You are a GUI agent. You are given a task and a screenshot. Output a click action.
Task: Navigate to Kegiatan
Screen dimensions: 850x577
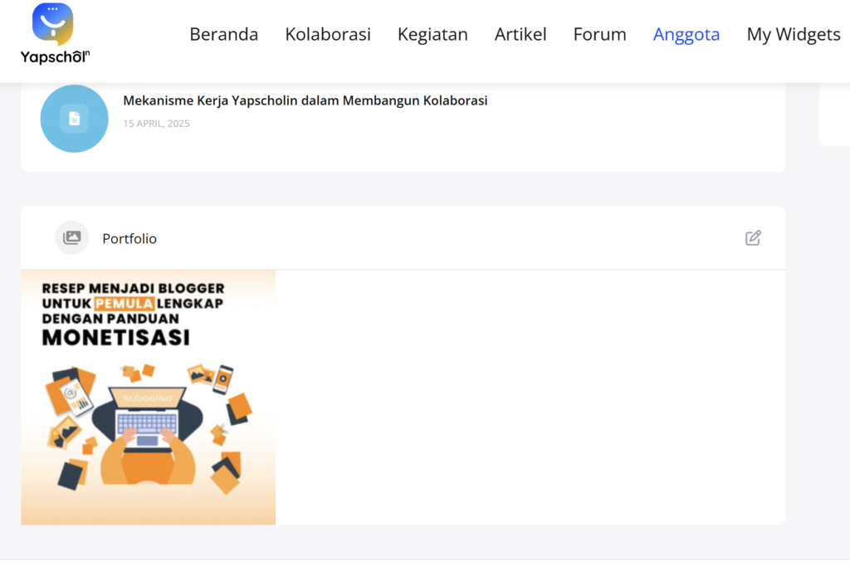pos(432,34)
